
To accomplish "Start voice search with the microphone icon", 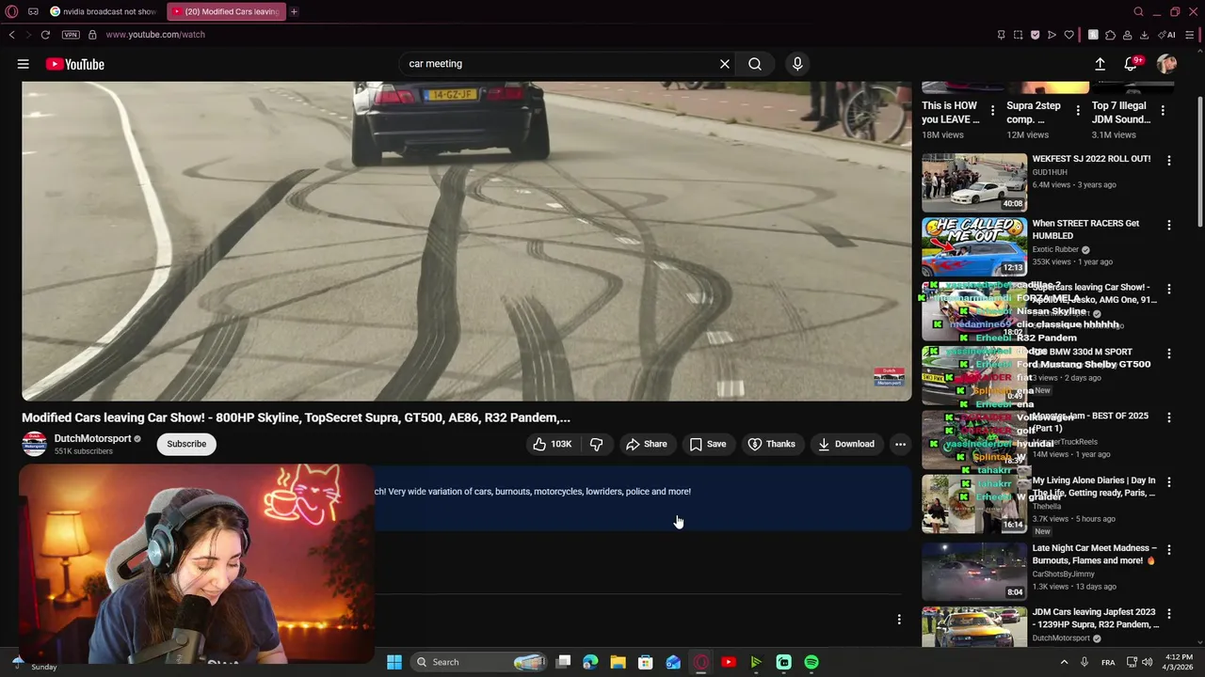I will [x=797, y=64].
